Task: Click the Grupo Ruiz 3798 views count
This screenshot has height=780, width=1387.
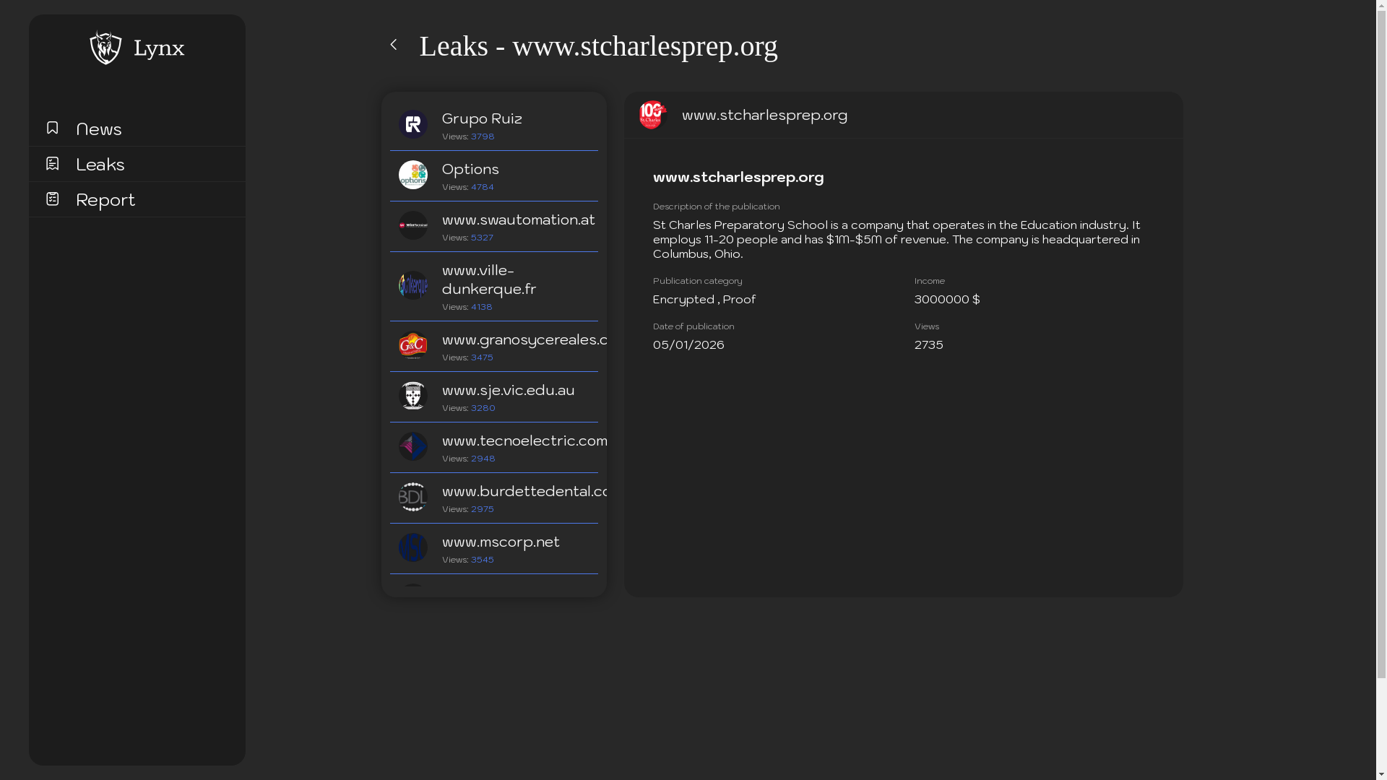Action: pyautogui.click(x=483, y=136)
